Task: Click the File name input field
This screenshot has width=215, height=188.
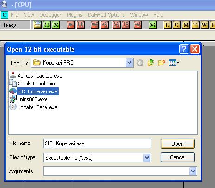Action: pos(97,143)
